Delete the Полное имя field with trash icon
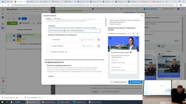186x104 pixels. pos(99,40)
